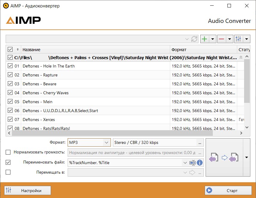
Task: Uncheck track 03 Deftones - Beware
Action: click(x=10, y=84)
